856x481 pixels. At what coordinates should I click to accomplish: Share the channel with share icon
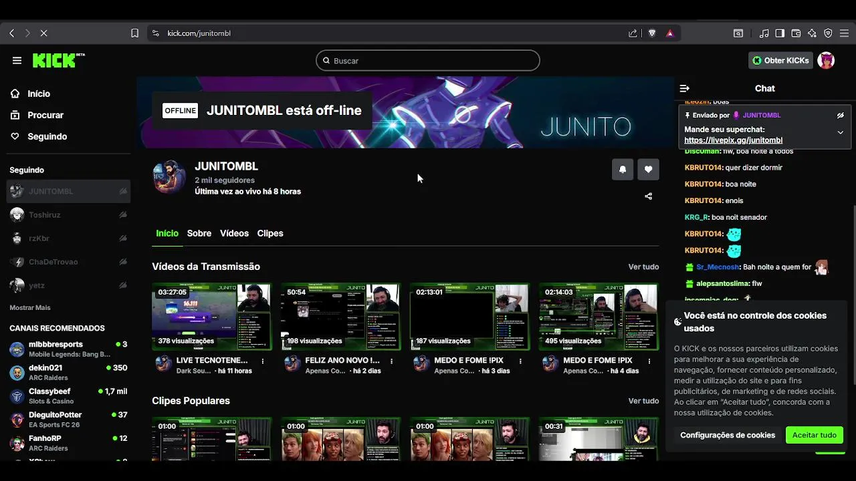point(648,196)
